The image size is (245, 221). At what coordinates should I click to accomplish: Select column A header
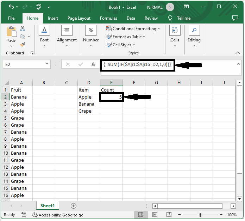click(21, 83)
